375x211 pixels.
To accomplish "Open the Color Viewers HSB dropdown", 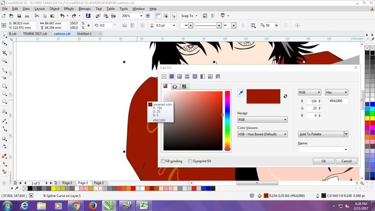I will click(262, 134).
